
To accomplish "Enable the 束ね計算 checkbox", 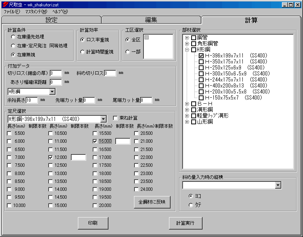I will [x=116, y=118].
